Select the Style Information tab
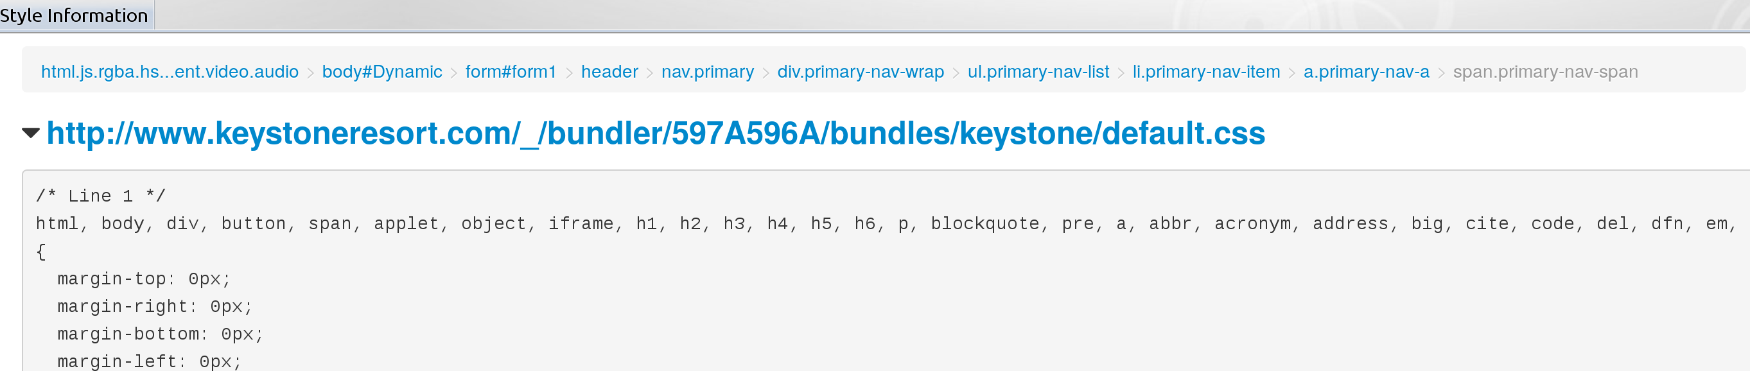 coord(74,15)
